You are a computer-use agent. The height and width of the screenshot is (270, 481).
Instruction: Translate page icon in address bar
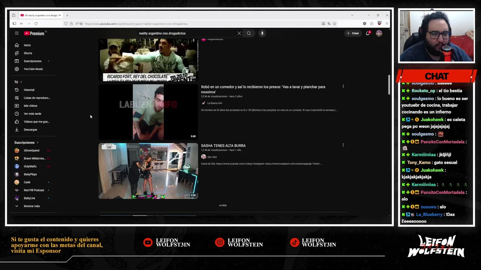[x=329, y=24]
